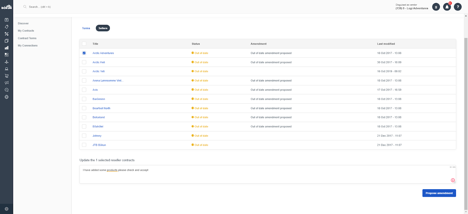Open the Arctic Heli link

(x=99, y=62)
